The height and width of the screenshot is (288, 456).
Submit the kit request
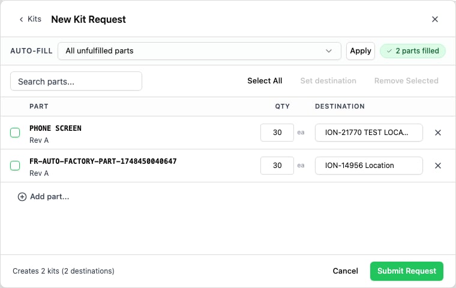coord(407,271)
